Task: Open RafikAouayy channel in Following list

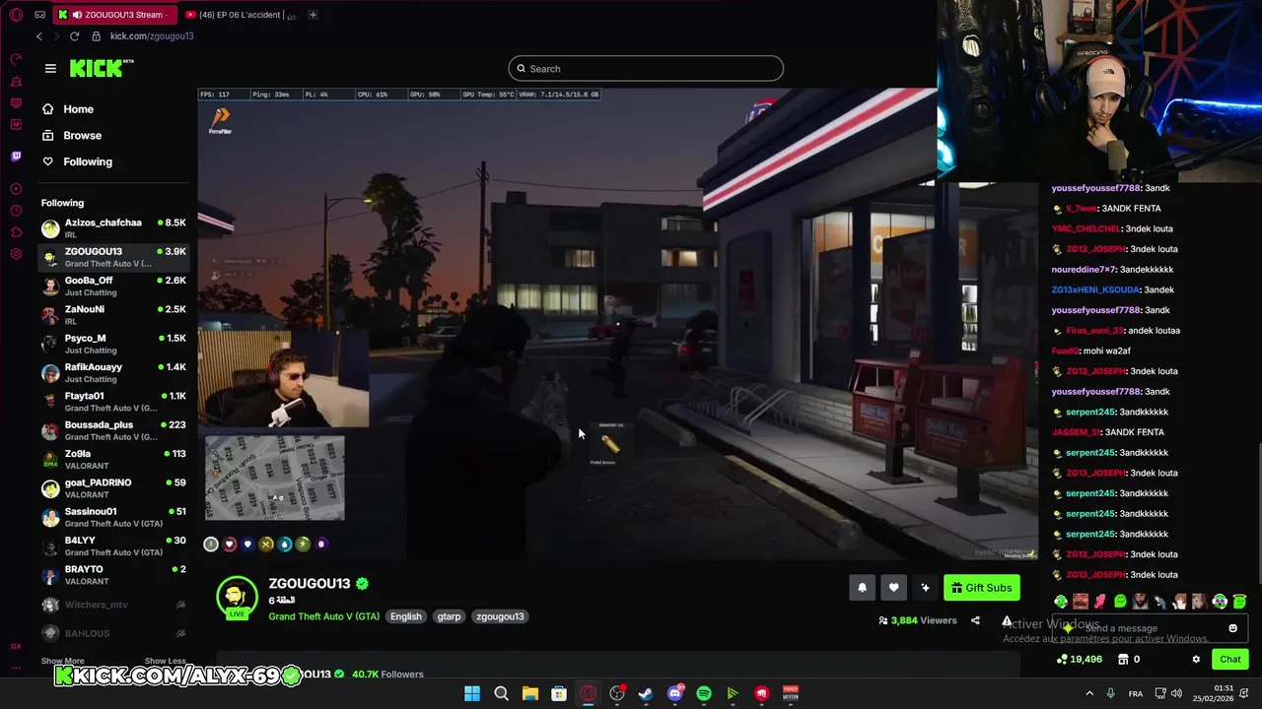Action: [x=113, y=372]
